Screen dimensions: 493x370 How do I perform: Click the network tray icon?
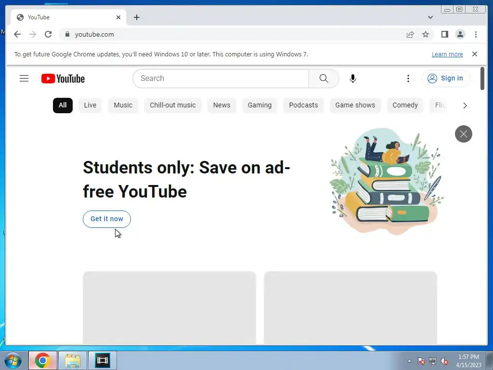click(433, 361)
